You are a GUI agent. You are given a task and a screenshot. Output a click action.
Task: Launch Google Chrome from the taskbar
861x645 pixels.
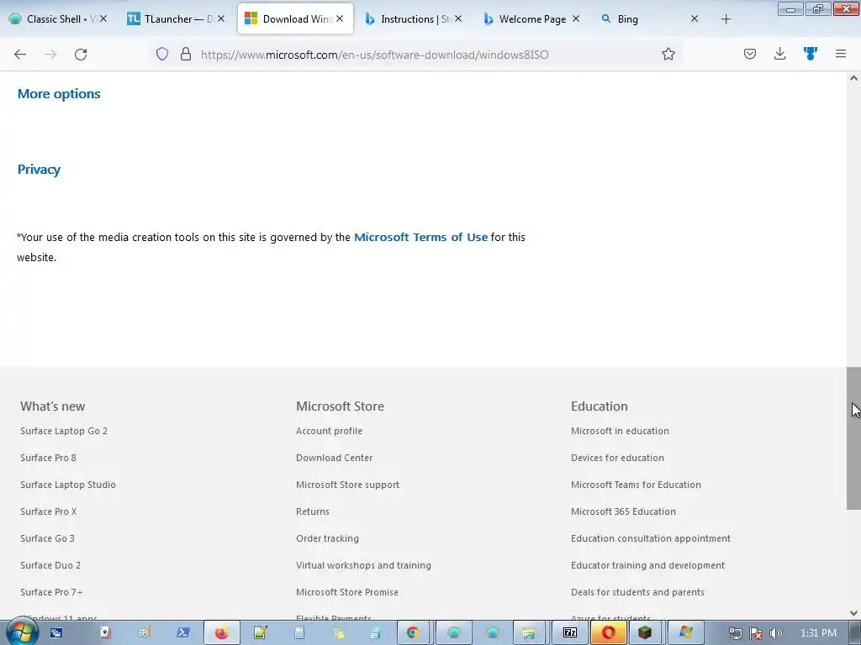[413, 633]
